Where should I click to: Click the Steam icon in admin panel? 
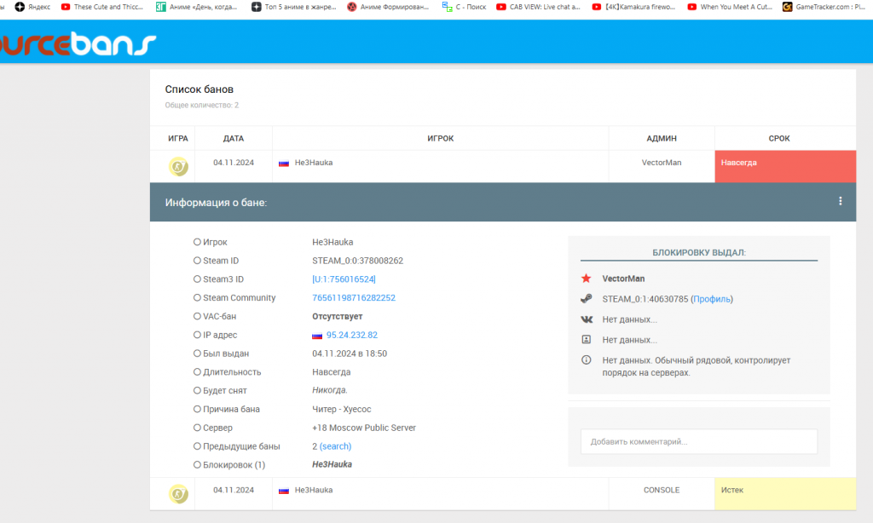point(586,299)
